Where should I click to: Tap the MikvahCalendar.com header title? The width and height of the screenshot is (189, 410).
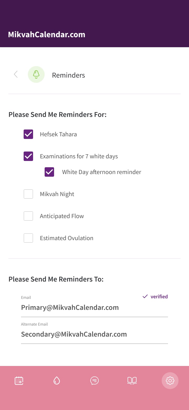tap(47, 35)
